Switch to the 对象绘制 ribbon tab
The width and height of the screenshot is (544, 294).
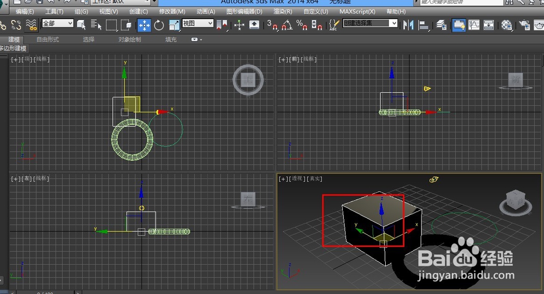[130, 40]
